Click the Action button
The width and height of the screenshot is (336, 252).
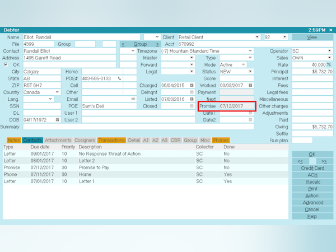[312, 195]
